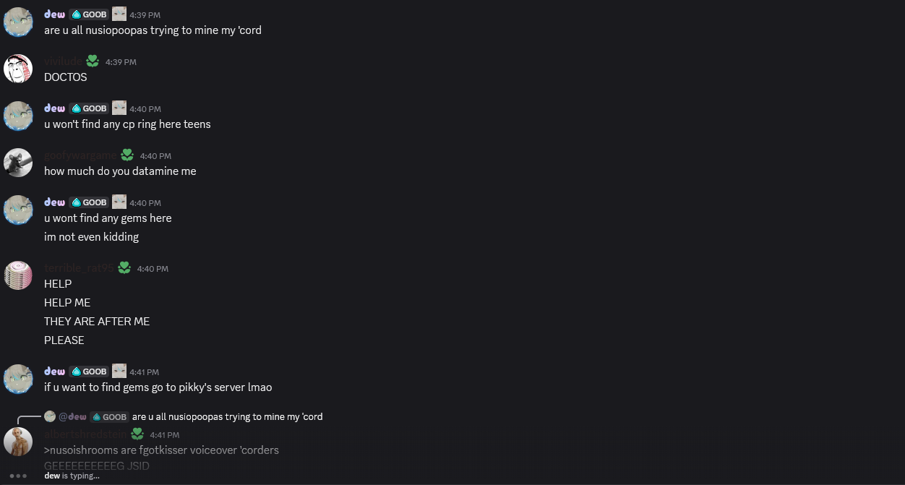Click the GOOB tag in the reply preview
The image size is (905, 485).
(x=110, y=417)
